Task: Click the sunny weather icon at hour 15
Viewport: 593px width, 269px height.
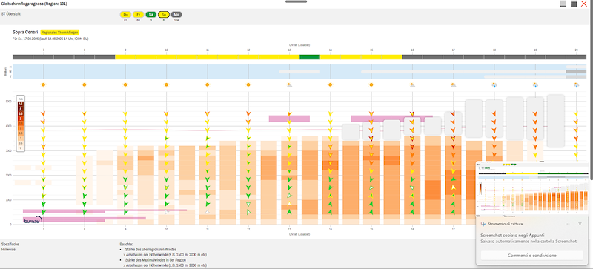Action: click(x=371, y=84)
